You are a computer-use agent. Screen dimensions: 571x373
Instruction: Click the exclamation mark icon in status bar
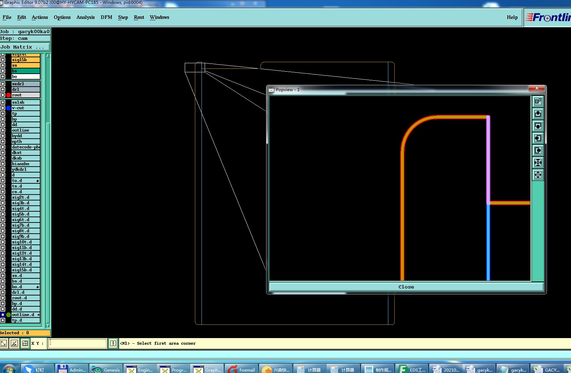113,343
